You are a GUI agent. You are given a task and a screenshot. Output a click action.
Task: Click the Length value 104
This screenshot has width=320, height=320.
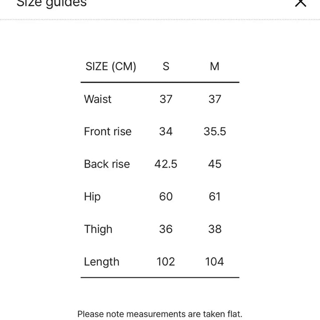click(x=215, y=262)
